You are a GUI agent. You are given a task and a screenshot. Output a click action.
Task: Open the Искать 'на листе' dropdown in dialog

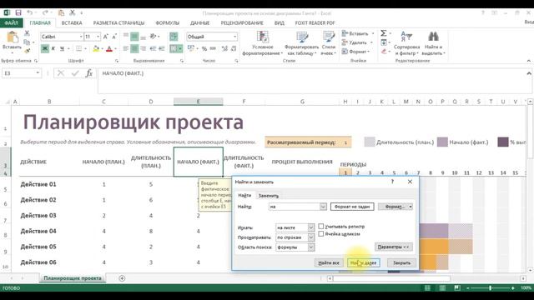311,227
